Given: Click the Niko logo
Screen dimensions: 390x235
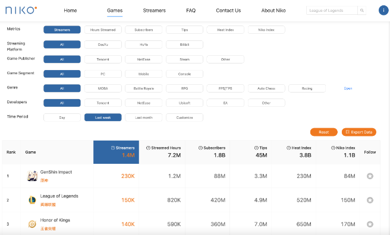Looking at the screenshot, I should (21, 10).
